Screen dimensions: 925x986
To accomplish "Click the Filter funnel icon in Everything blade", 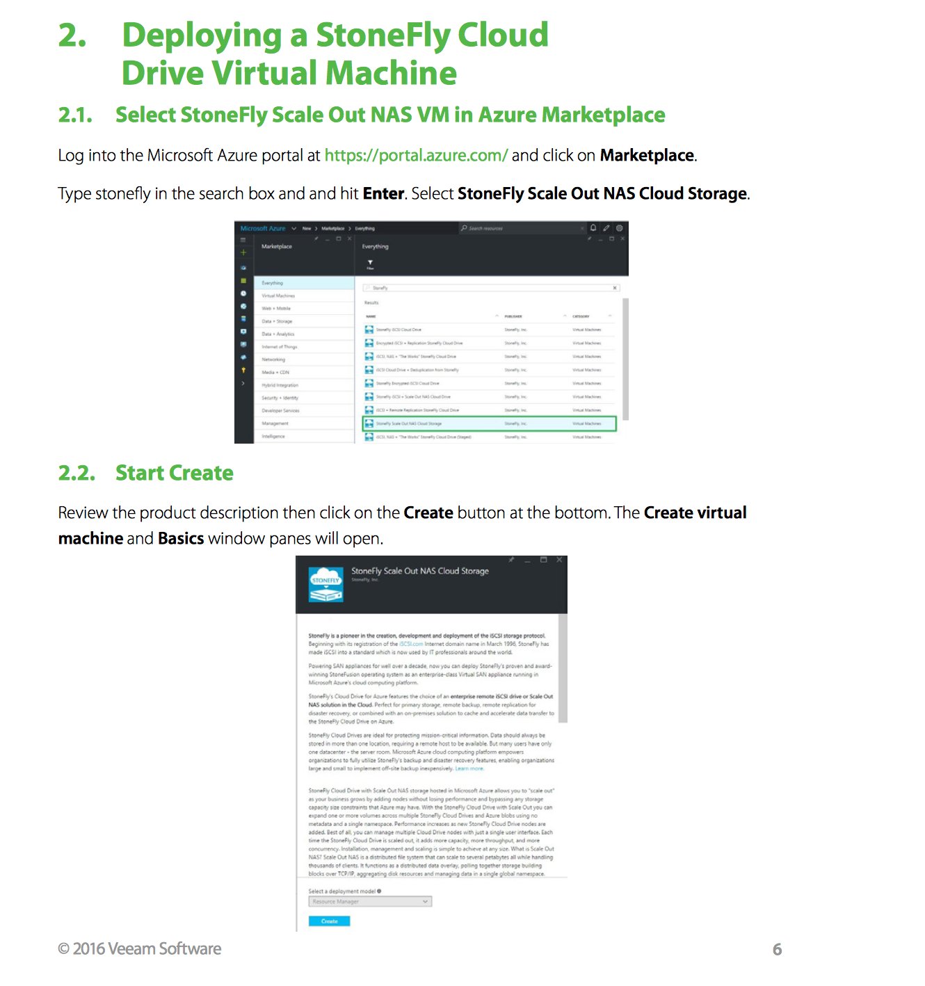I will [x=370, y=264].
